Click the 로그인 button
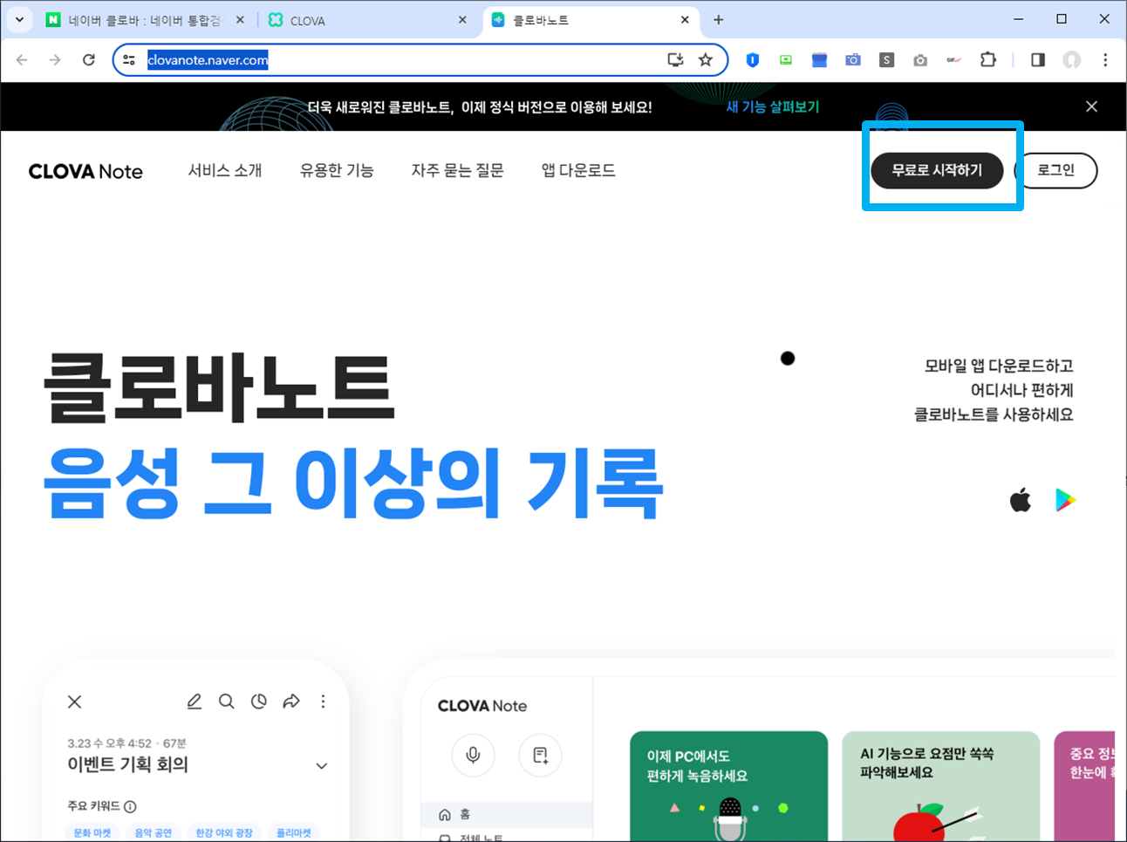 click(x=1056, y=170)
